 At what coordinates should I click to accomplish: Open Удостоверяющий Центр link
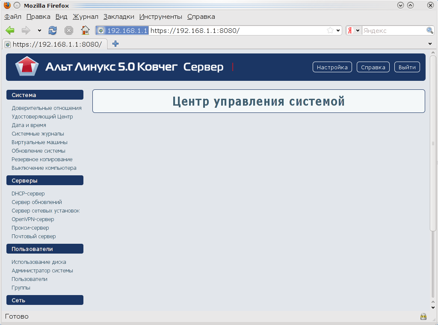42,117
